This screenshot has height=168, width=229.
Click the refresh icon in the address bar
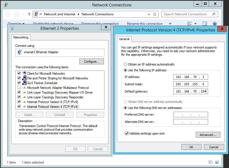pyautogui.click(x=154, y=14)
